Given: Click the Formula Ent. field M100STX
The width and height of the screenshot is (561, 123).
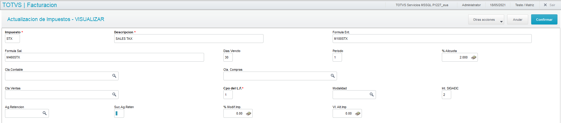Looking at the screenshot, I should coord(432,39).
